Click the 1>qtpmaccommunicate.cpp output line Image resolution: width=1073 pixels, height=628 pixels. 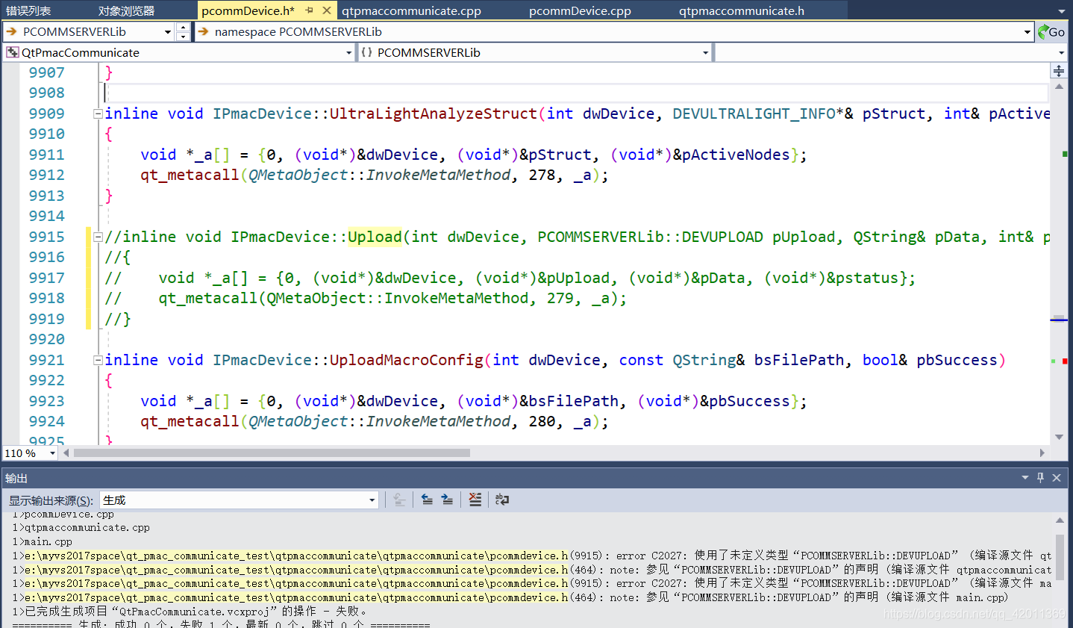[81, 528]
